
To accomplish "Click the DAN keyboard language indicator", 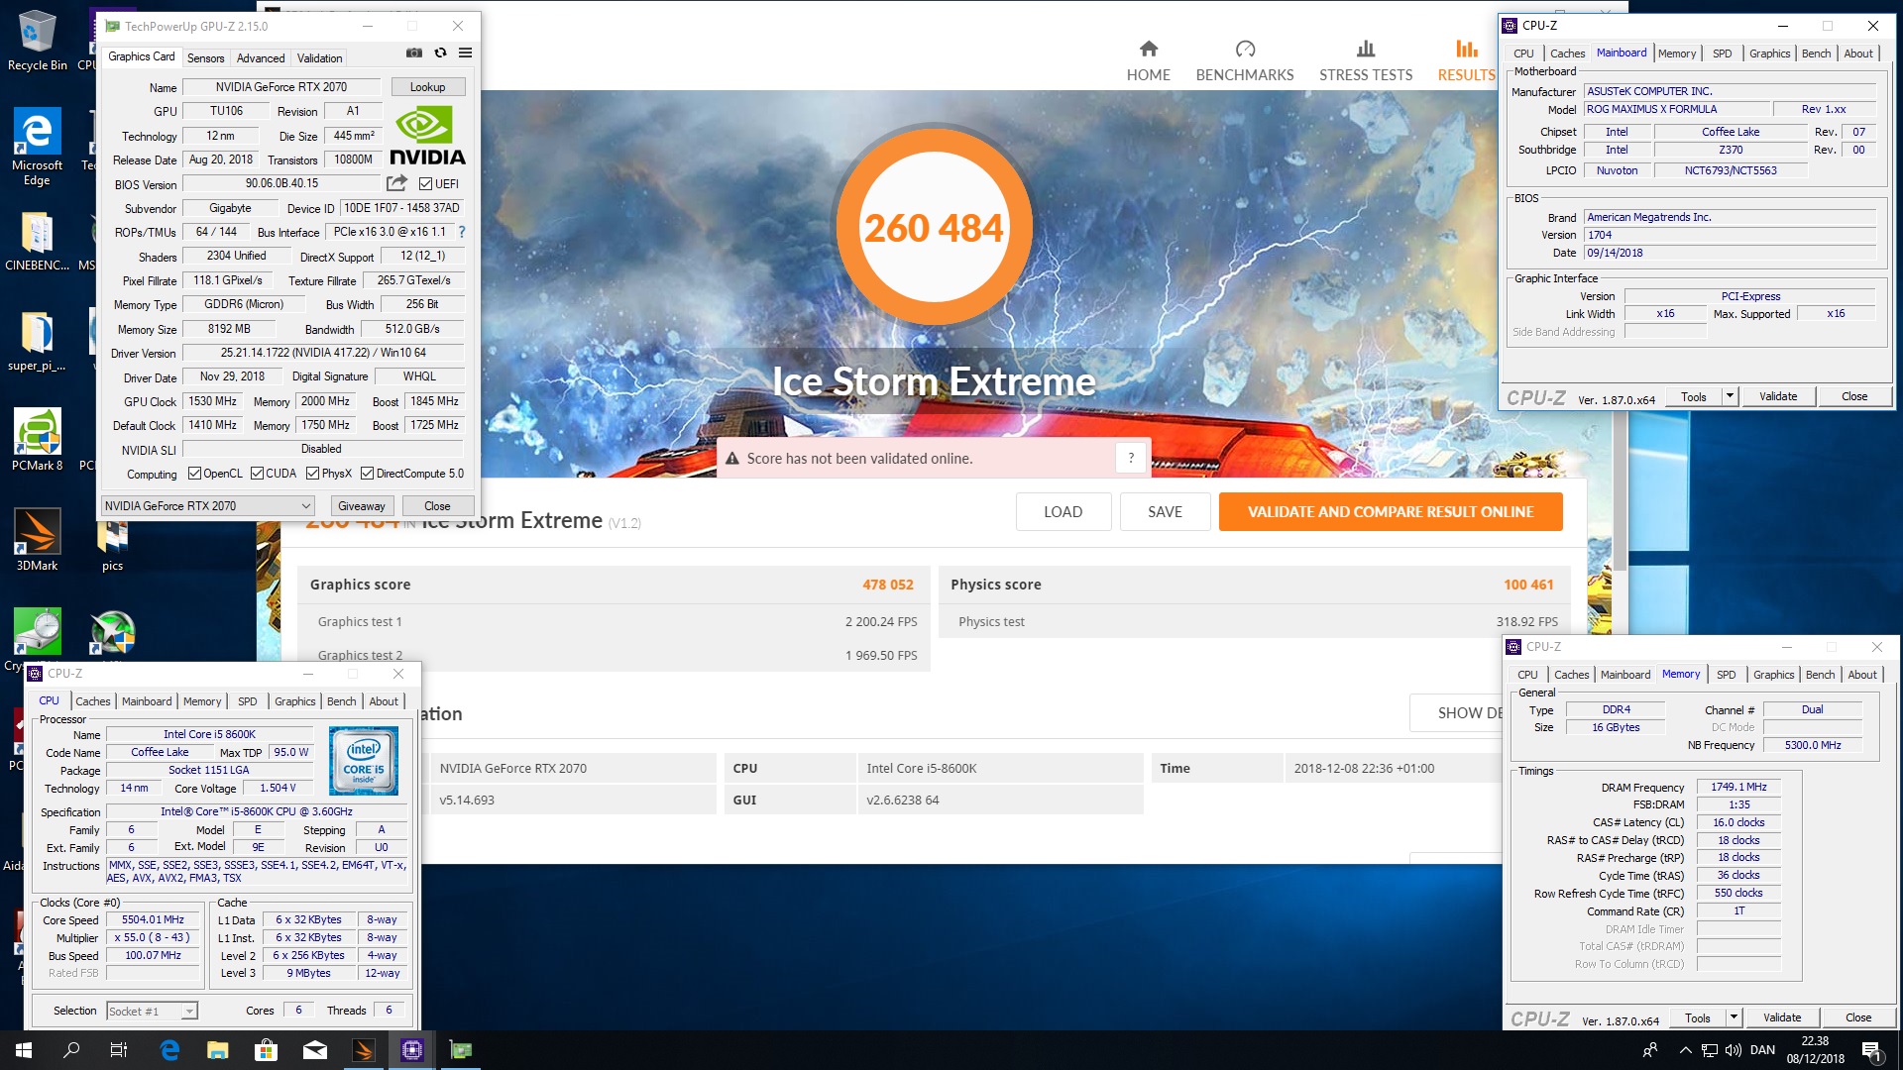I will click(1762, 1050).
